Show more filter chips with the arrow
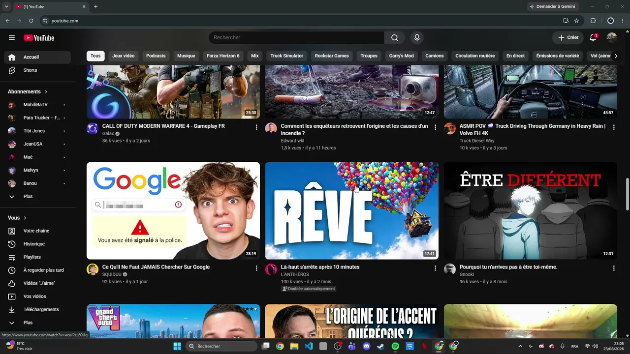The height and width of the screenshot is (354, 630). 615,56
